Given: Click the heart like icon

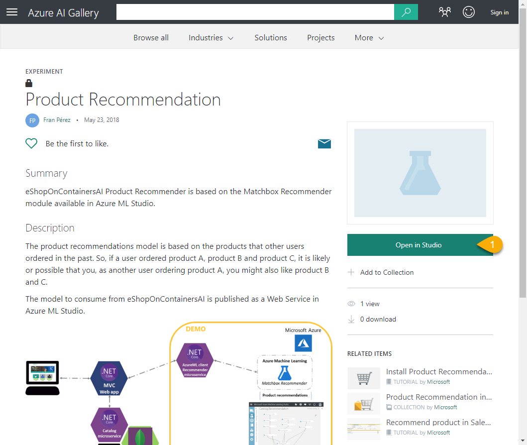Looking at the screenshot, I should (31, 143).
